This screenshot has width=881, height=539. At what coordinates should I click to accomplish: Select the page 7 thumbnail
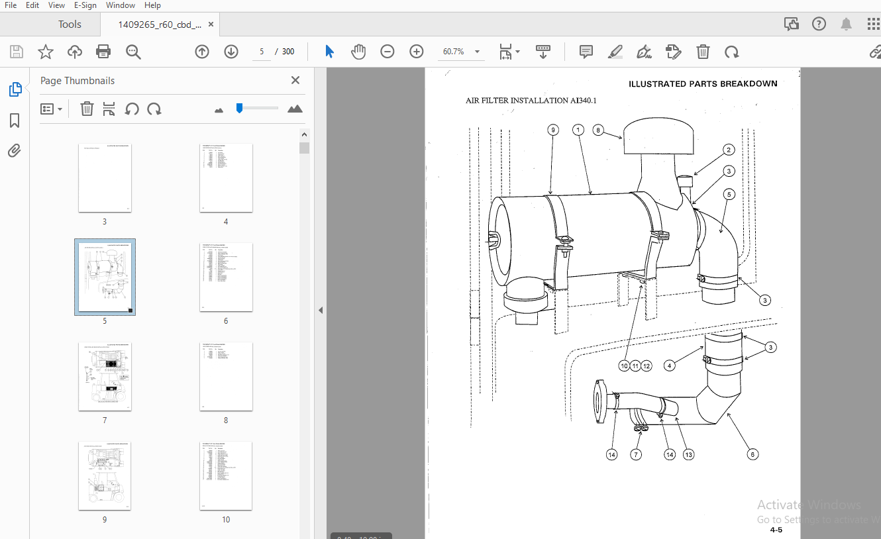tap(105, 377)
